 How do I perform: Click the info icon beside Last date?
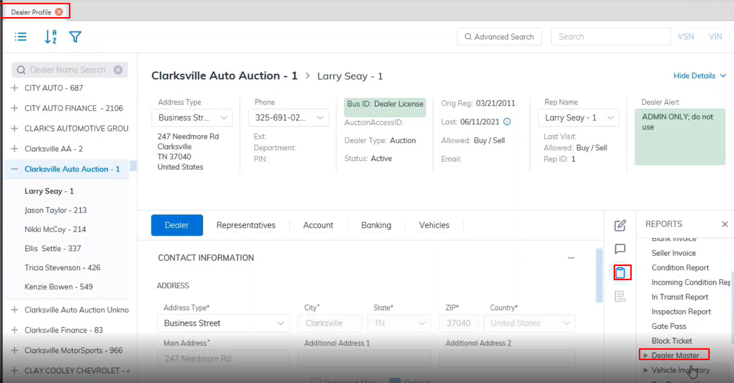click(x=507, y=122)
